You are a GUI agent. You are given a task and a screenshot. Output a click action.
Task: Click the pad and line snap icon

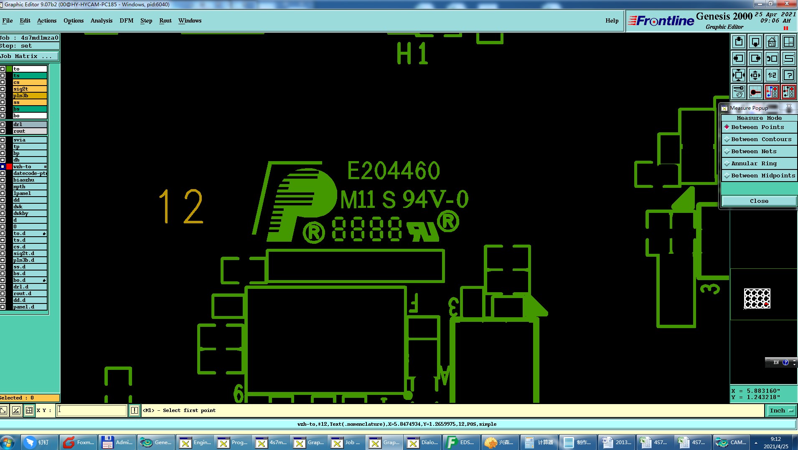755,92
